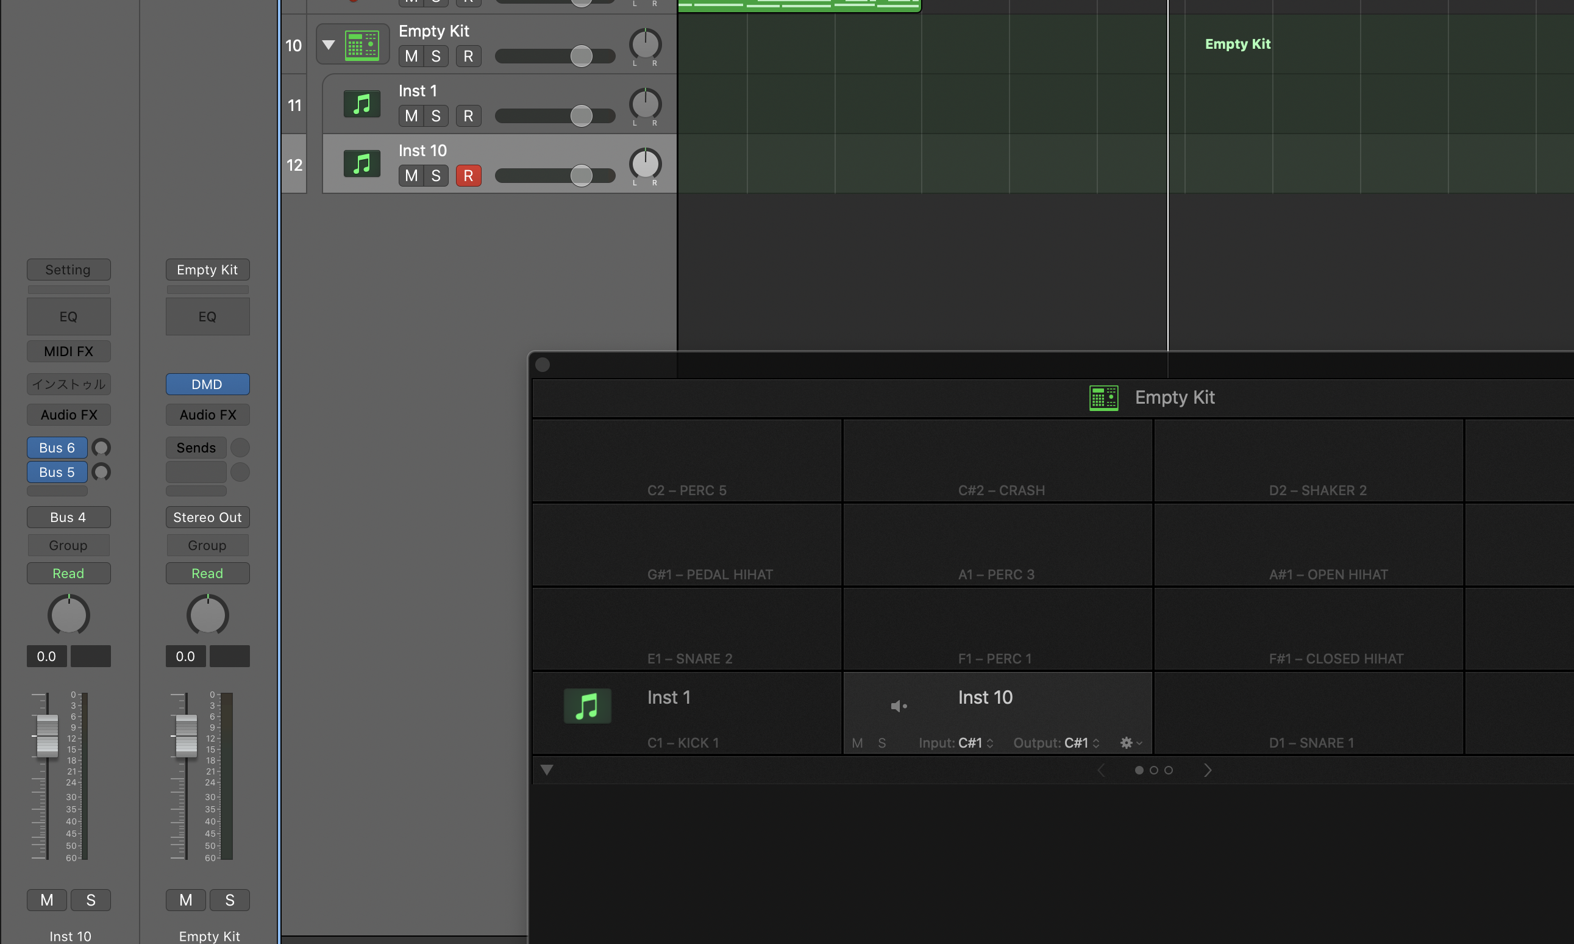This screenshot has height=944, width=1574.
Task: Click the Inst 10 track music note icon
Action: [361, 164]
